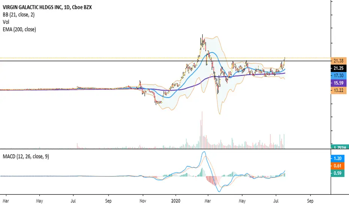
Task: Click the 17.30 basis price tag
Action: point(339,76)
